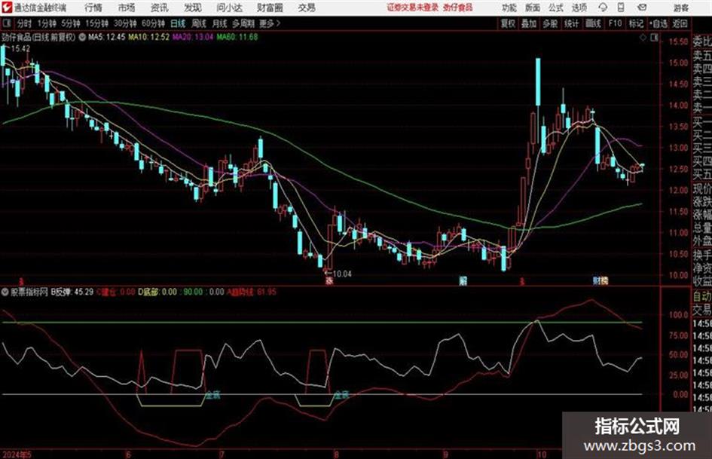712x459 pixels.
Task: Open the 发现 menu
Action: click(193, 8)
